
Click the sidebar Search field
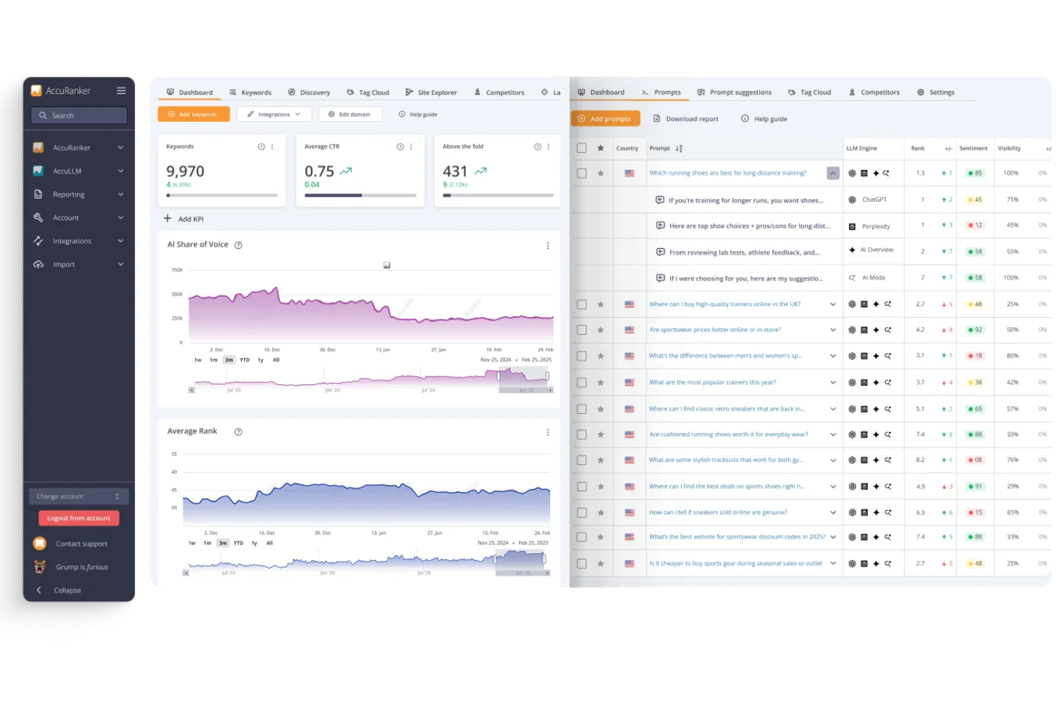[x=78, y=115]
